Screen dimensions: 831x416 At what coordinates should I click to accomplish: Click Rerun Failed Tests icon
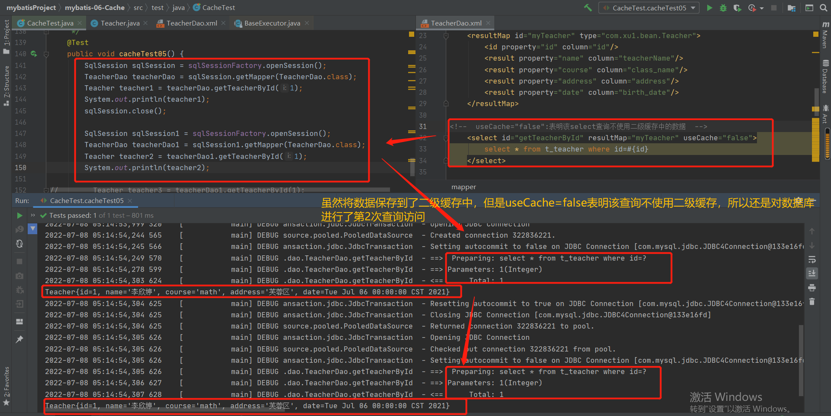tap(19, 229)
